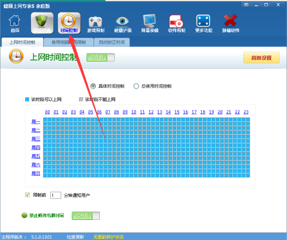The height and width of the screenshot is (240, 287).
Task: Open 屏幕录像 monitor icon
Action: [150, 23]
